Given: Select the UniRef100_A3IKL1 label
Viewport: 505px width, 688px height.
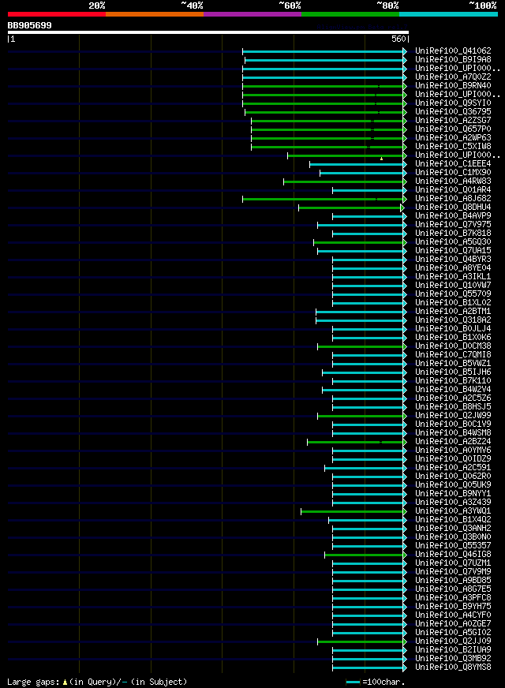Looking at the screenshot, I should [453, 276].
